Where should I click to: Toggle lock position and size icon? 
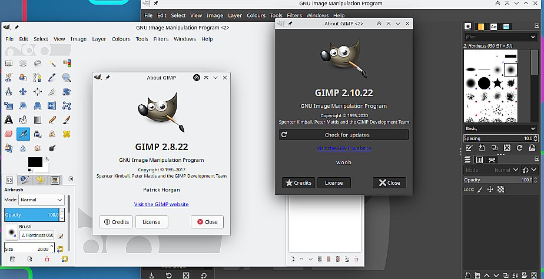pyautogui.click(x=490, y=190)
